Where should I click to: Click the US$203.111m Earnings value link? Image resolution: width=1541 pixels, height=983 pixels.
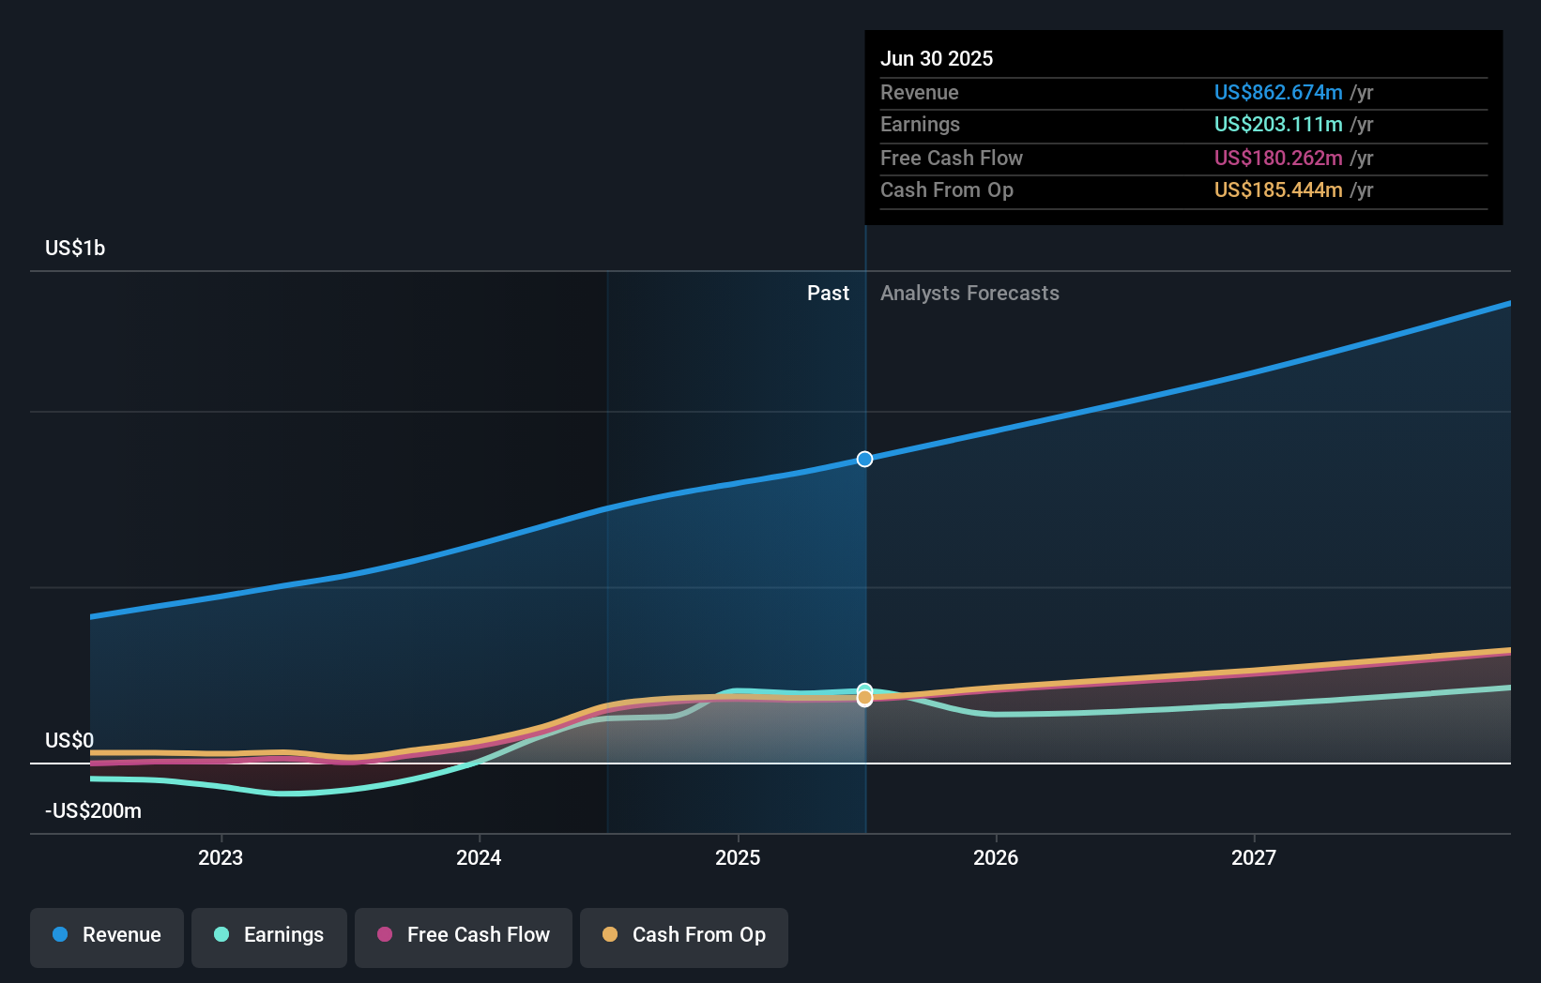tap(1277, 124)
